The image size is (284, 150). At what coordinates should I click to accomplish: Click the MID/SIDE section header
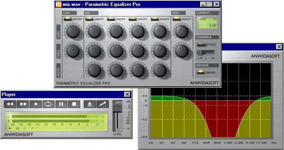pos(207,65)
